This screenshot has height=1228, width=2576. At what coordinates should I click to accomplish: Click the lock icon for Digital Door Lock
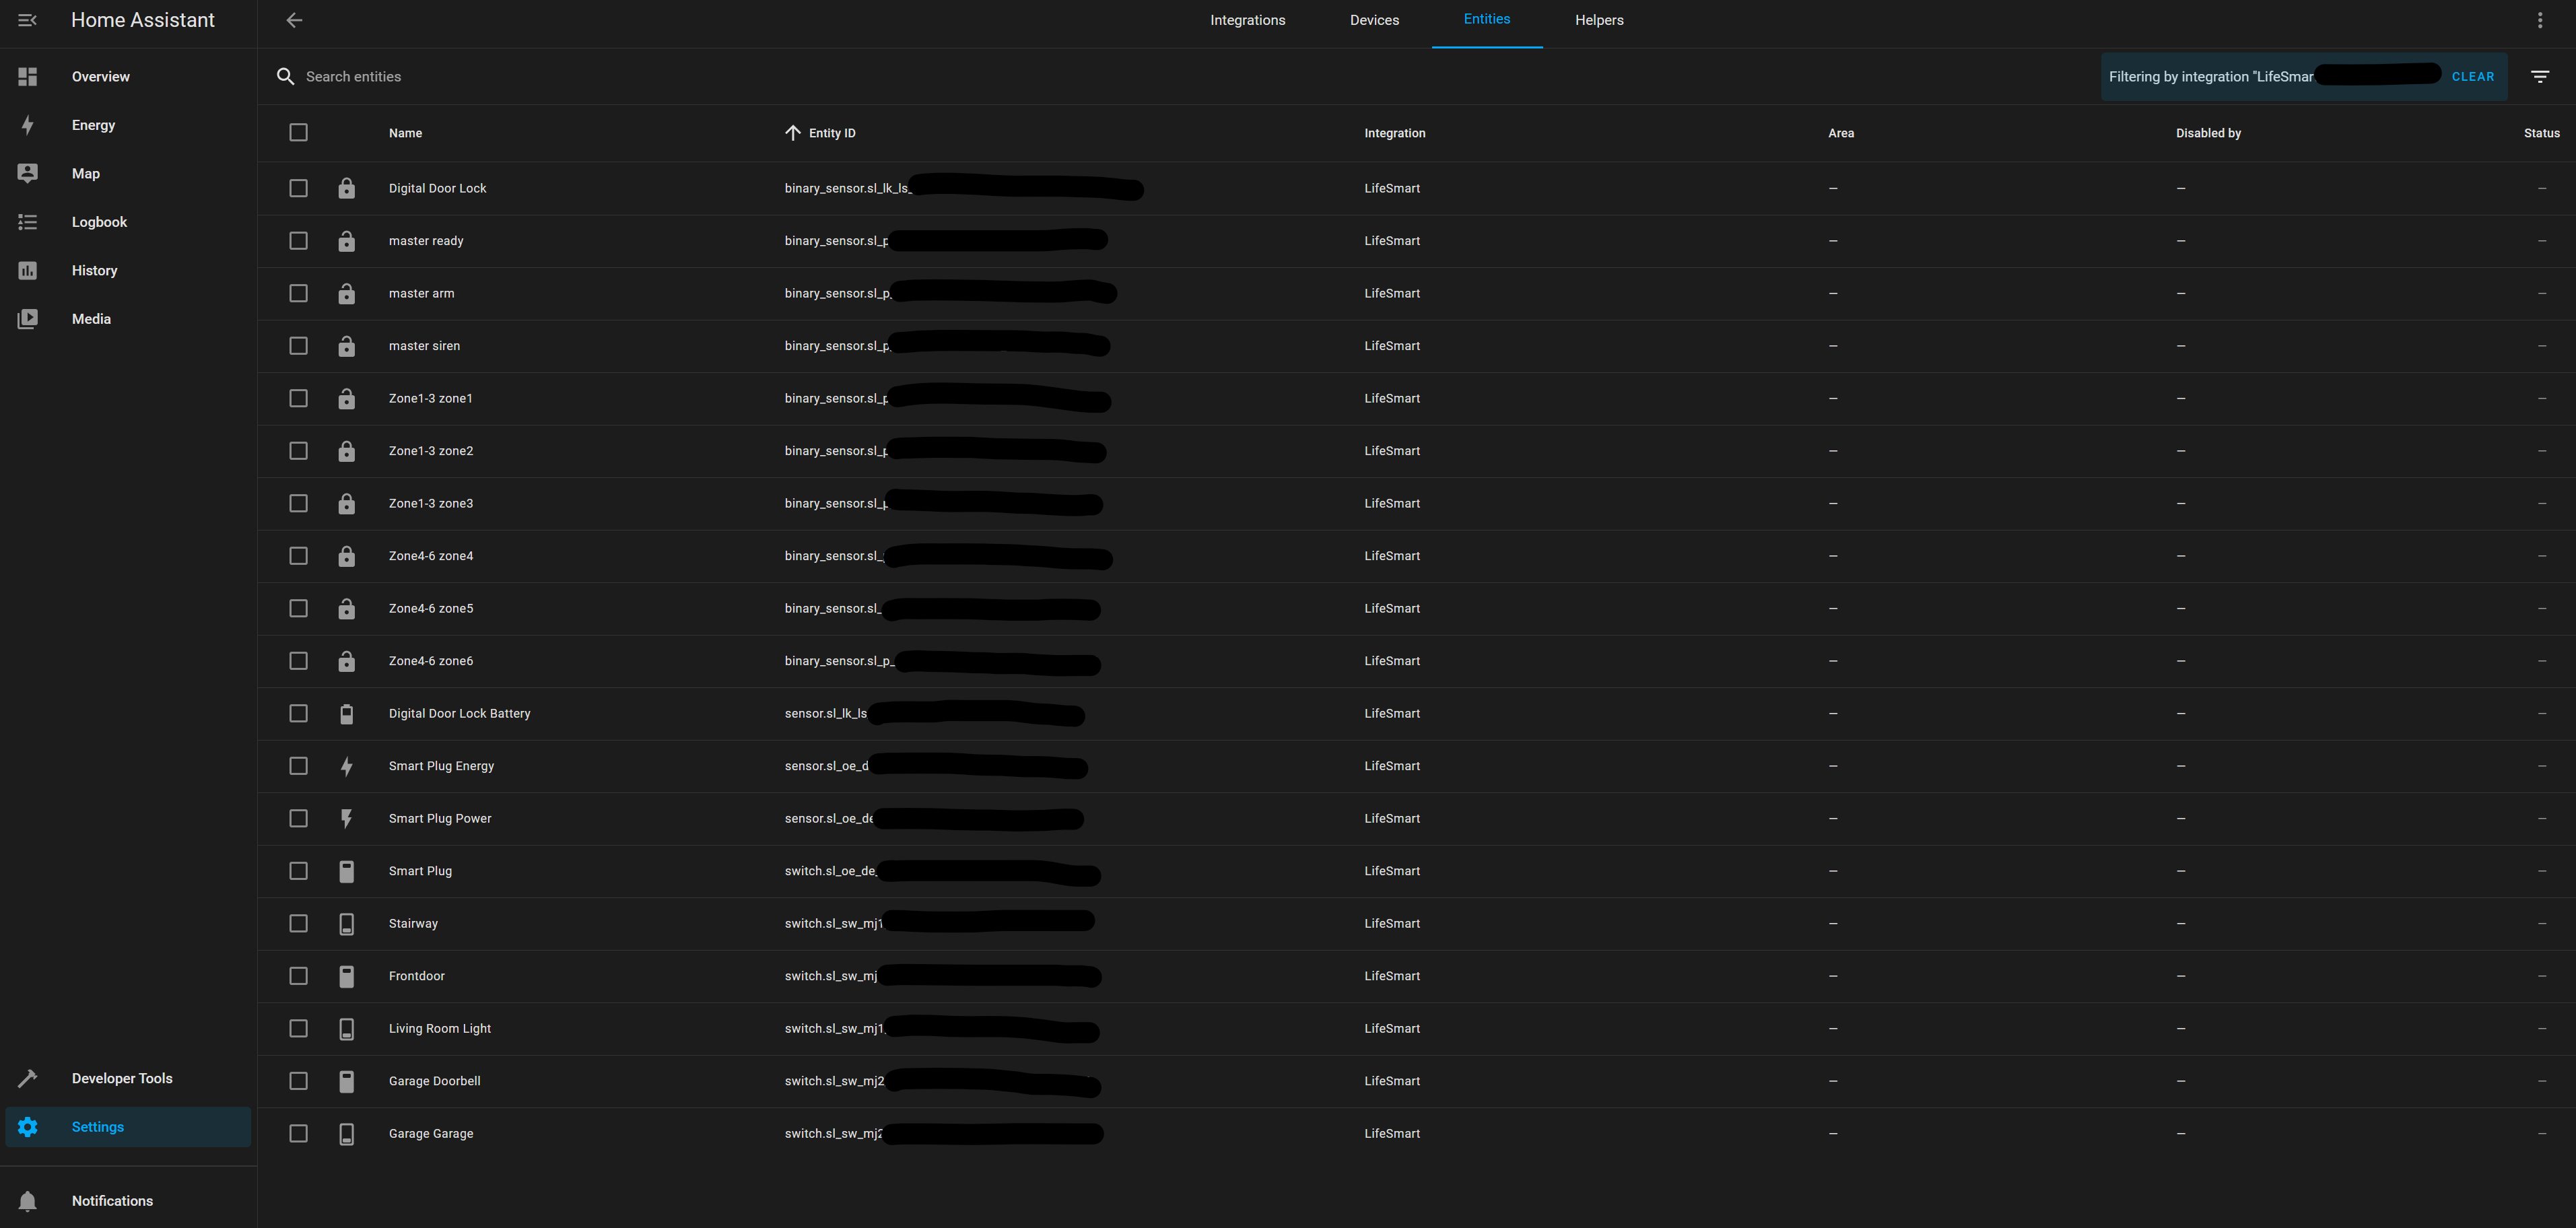tap(346, 188)
